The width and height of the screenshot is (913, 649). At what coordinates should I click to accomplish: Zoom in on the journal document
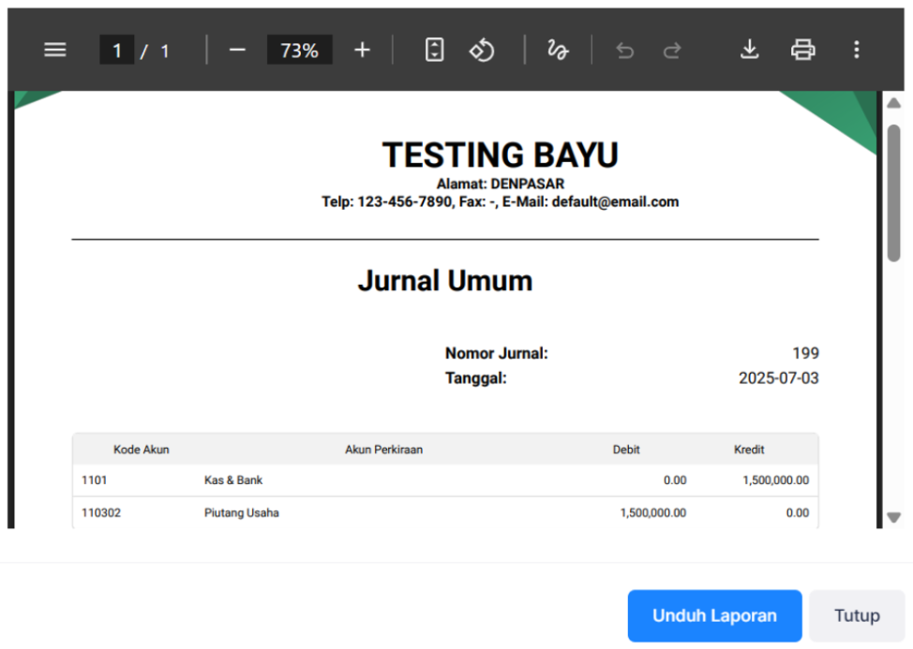(x=362, y=50)
